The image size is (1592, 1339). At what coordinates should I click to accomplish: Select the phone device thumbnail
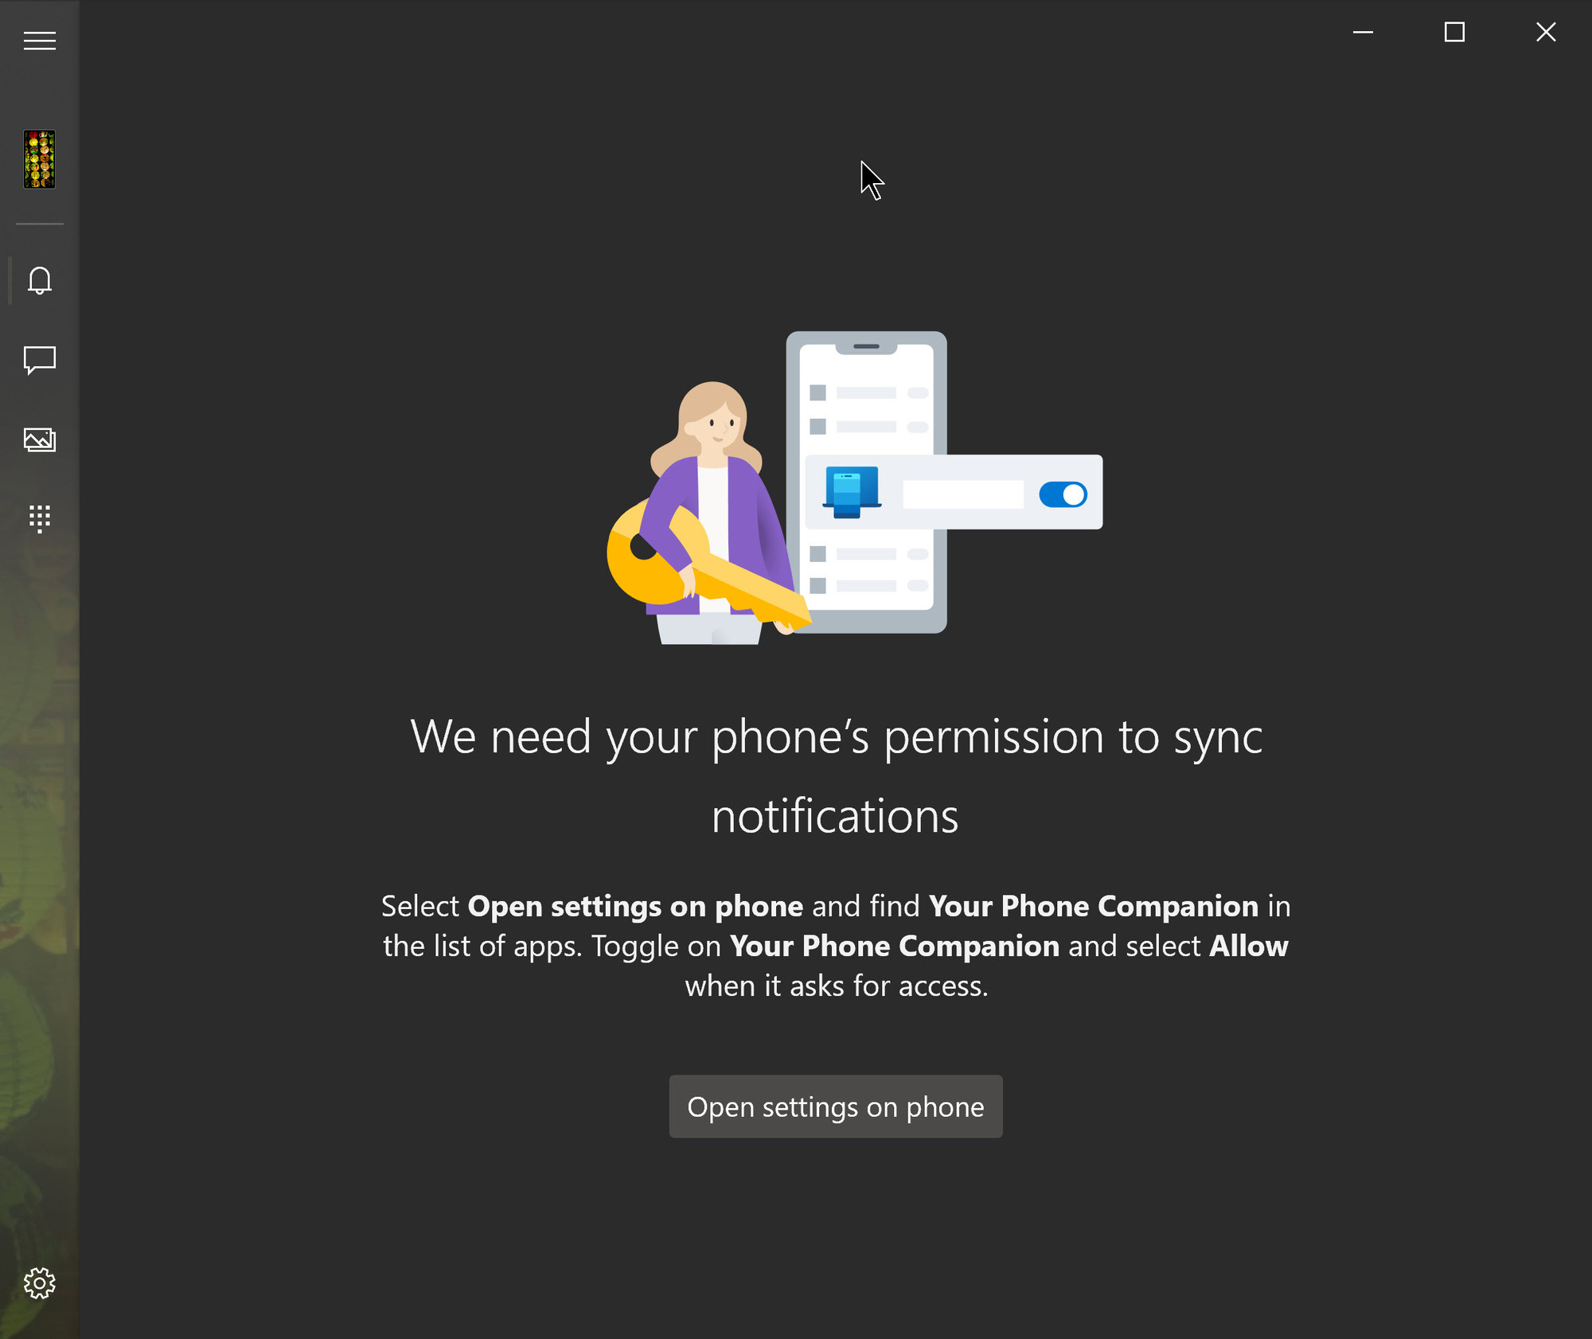pyautogui.click(x=39, y=159)
